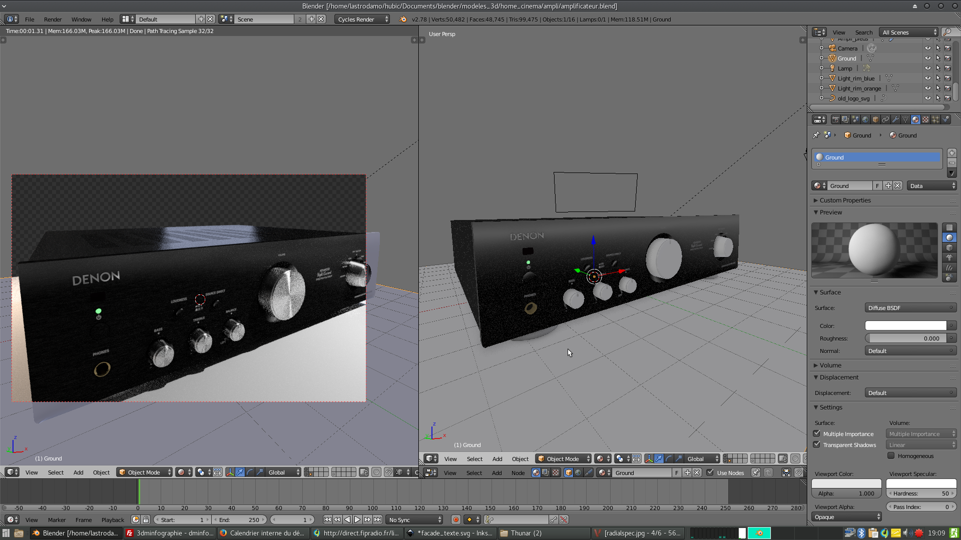The height and width of the screenshot is (540, 961).
Task: Open the Mesh Data properties tab
Action: tap(905, 119)
